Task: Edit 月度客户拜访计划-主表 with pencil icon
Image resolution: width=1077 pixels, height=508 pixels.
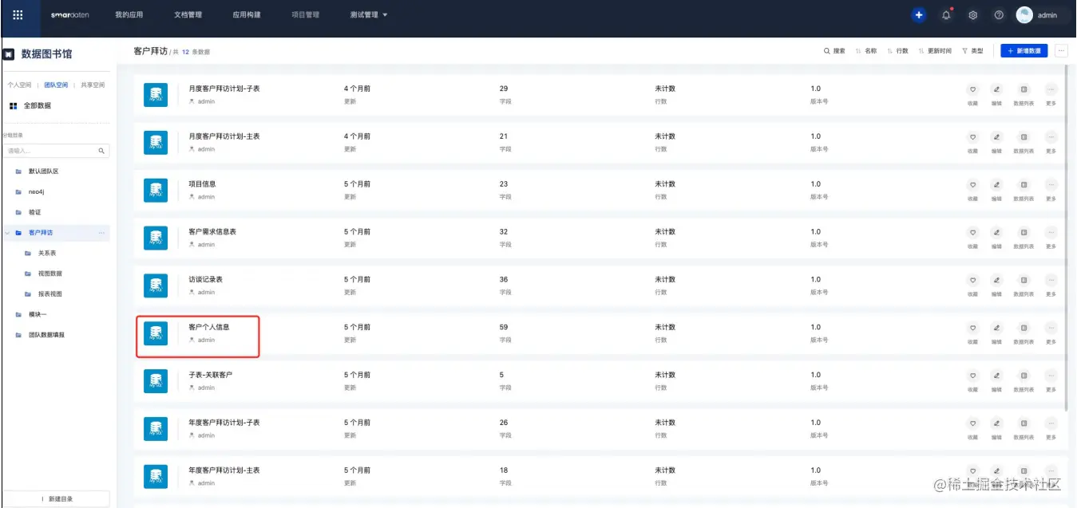Action: 996,137
